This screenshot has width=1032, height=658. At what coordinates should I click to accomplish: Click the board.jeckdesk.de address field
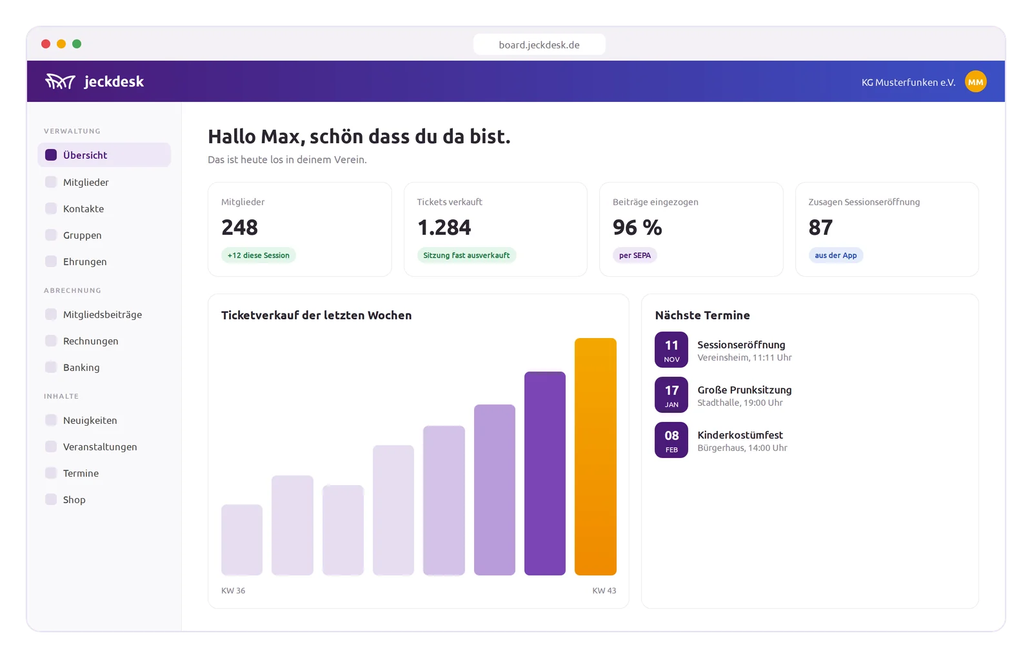(539, 45)
